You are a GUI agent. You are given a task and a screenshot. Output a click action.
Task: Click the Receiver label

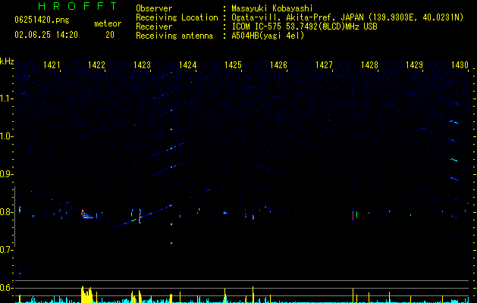tap(154, 27)
